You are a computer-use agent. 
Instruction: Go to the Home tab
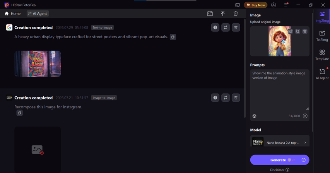click(x=13, y=14)
